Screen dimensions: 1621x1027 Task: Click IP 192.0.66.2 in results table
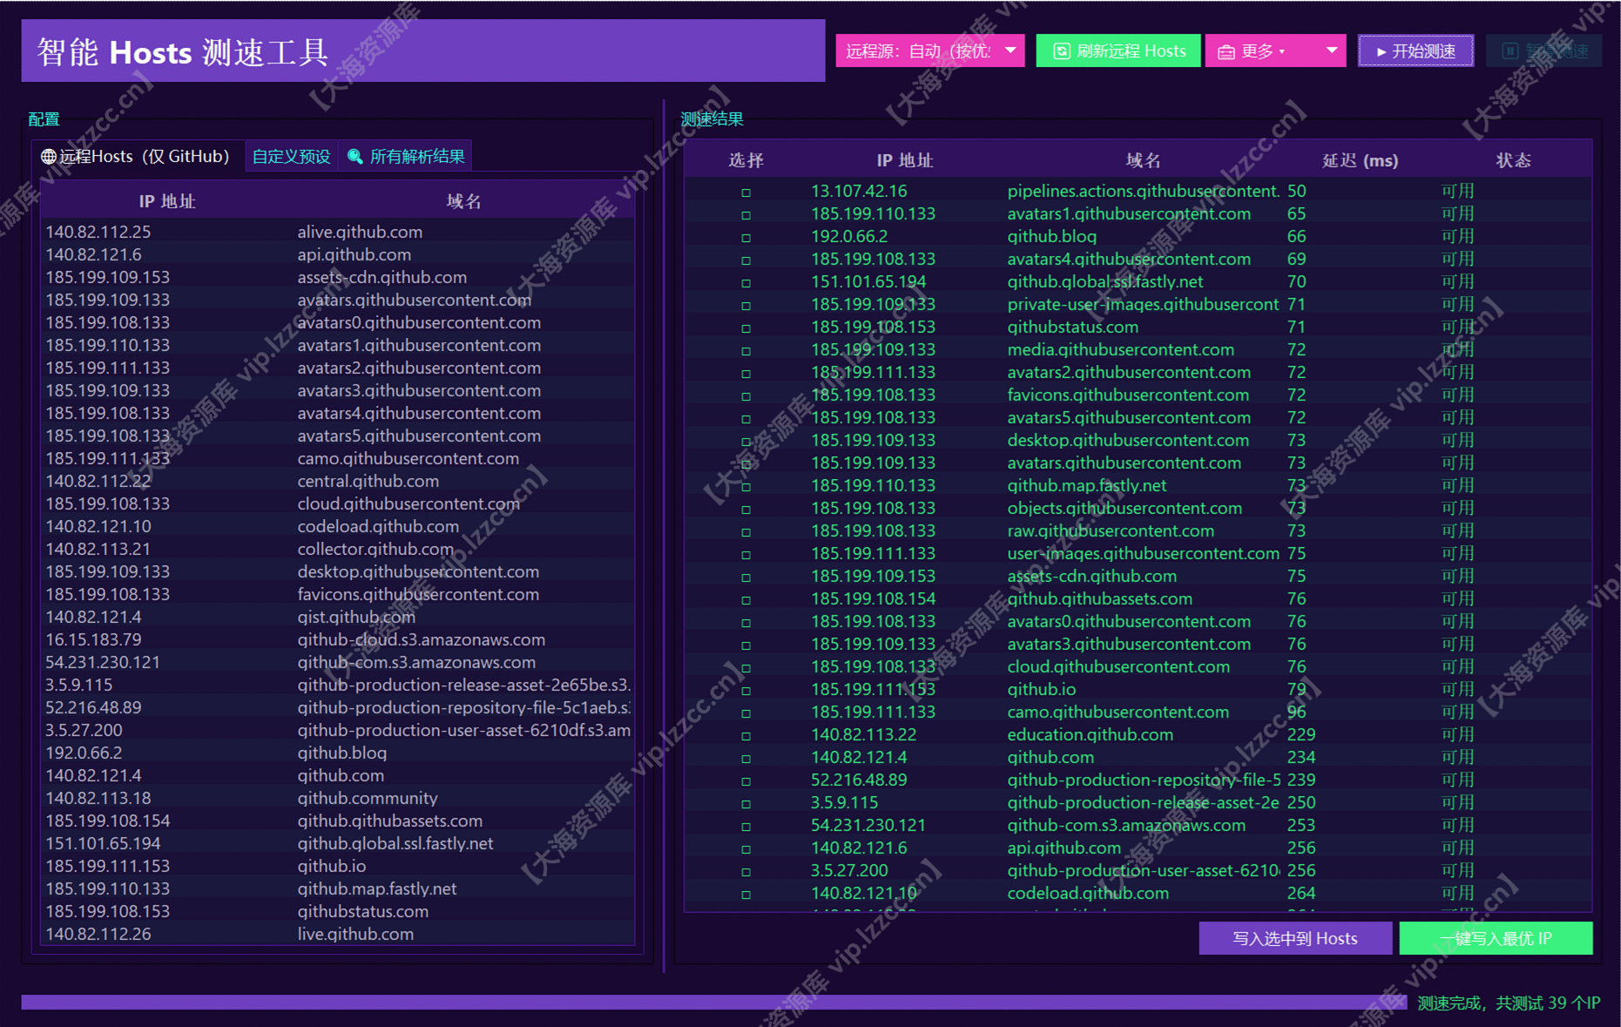849,236
